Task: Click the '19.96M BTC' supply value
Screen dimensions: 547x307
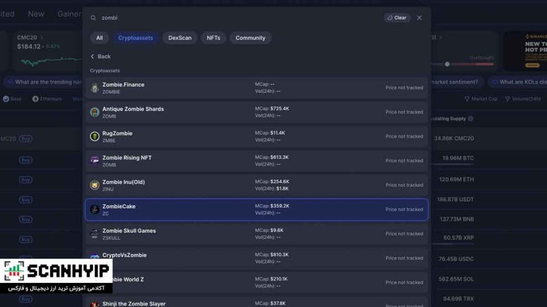Action: 458,158
